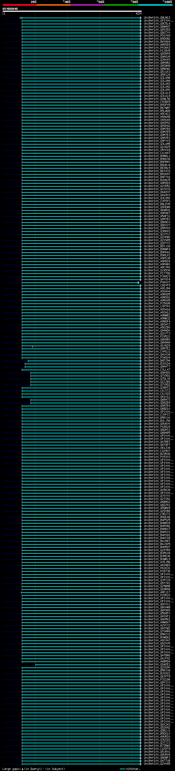The width and height of the screenshot is (175, 771).
Task: Click the UniRef100_Q3LUL9 entry
Action: coord(157,93)
